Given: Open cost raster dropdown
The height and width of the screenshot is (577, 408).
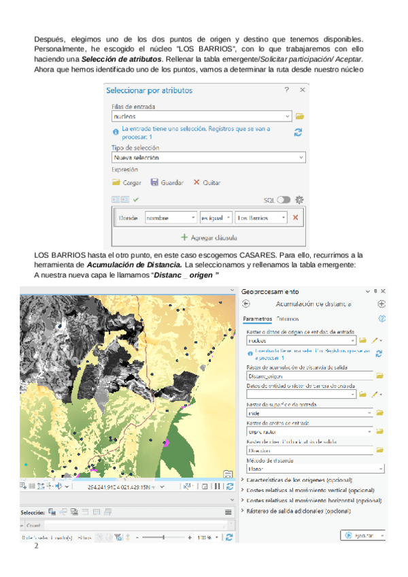Looking at the screenshot, I should 369,431.
